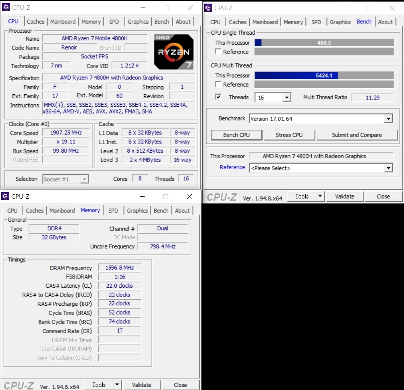This screenshot has width=404, height=390.
Task: Click the Single Thread score bar 480.3
Action: pos(324,43)
